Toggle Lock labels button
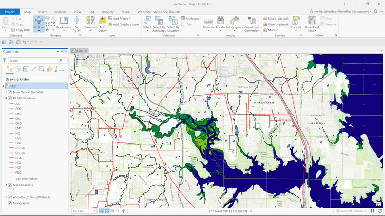This screenshot has height=216, width=385. (283, 18)
